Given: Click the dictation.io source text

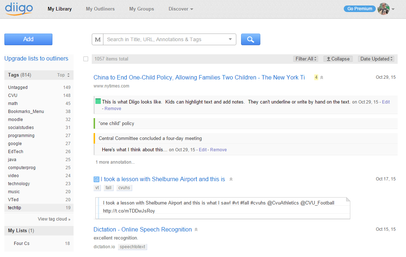Looking at the screenshot, I should pyautogui.click(x=104, y=247).
